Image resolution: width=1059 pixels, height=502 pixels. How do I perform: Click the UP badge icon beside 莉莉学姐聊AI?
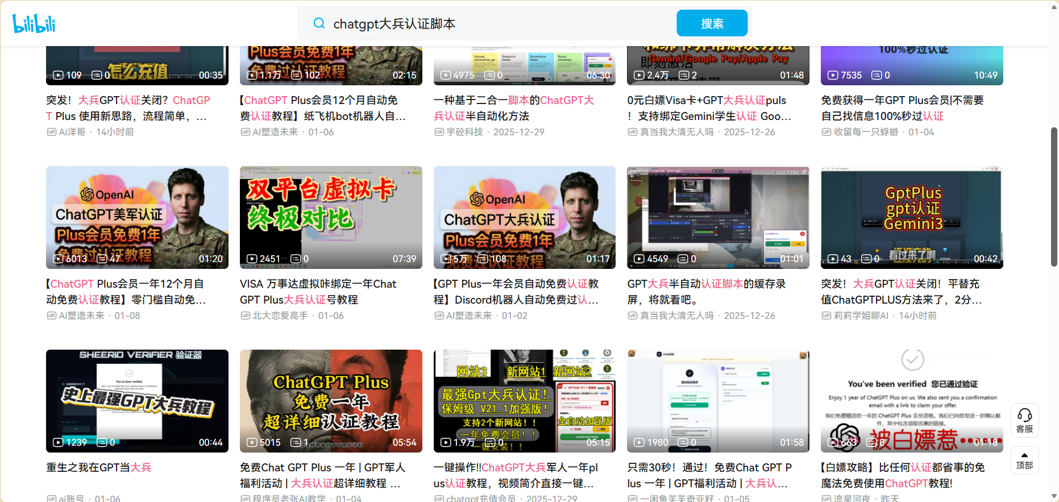click(826, 316)
